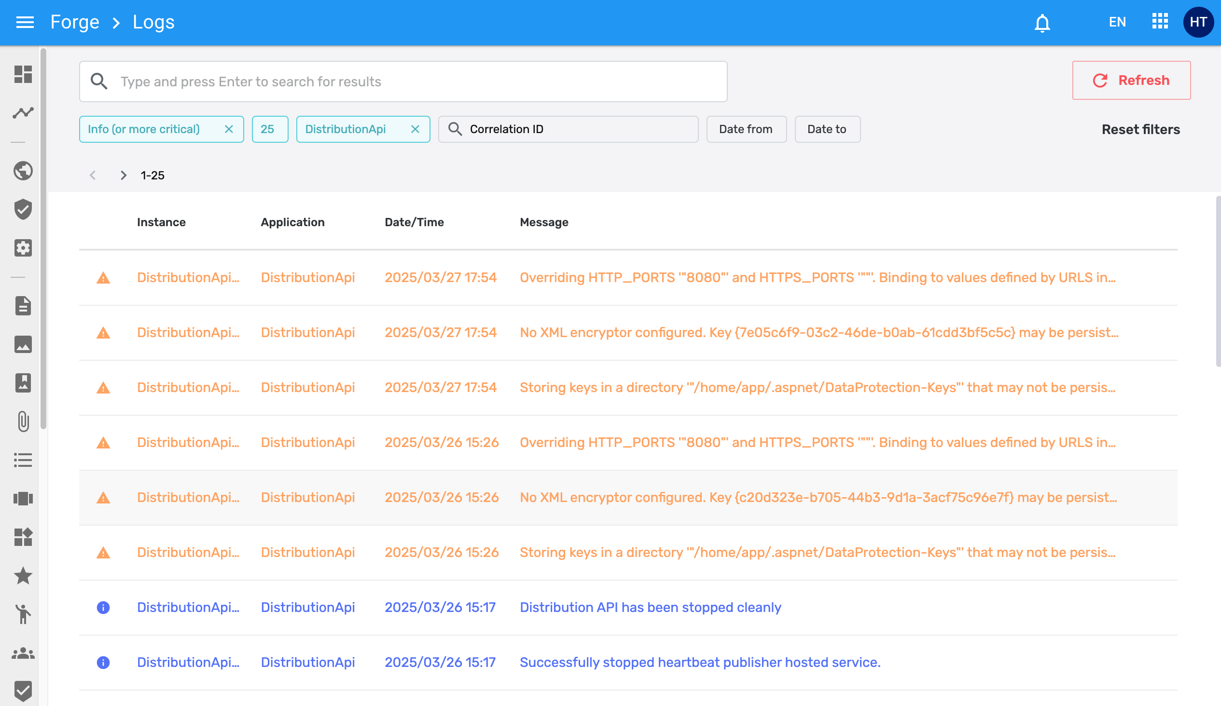Viewport: 1221px width, 706px height.
Task: Open the globe sidebar icon
Action: pyautogui.click(x=23, y=170)
